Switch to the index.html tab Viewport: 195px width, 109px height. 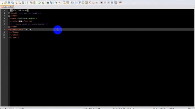pyautogui.click(x=7, y=7)
